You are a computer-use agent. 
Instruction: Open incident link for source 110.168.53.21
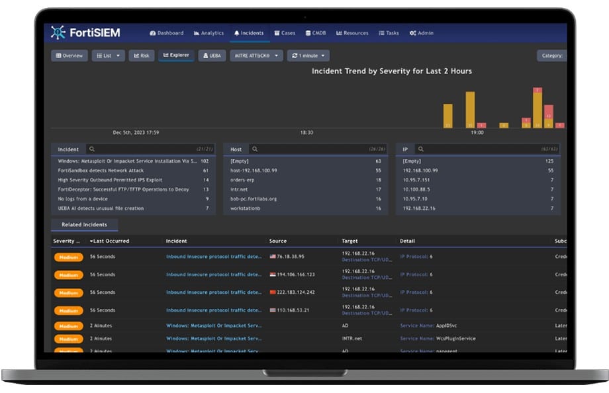pyautogui.click(x=214, y=310)
